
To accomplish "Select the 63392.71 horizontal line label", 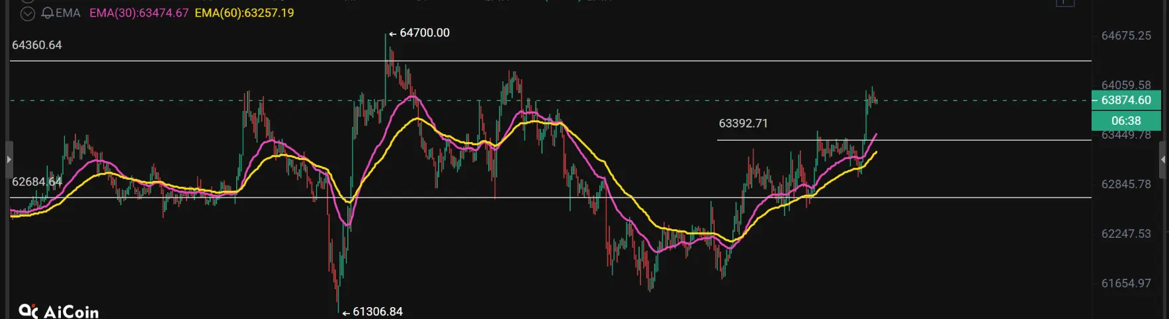I will [x=744, y=124].
